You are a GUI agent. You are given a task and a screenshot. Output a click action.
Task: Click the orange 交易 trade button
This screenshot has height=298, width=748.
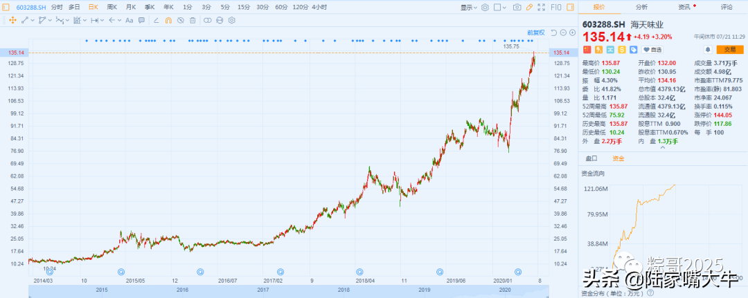coord(730,50)
